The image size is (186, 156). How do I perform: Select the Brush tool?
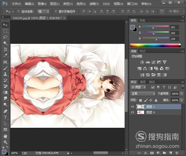pos(5,68)
